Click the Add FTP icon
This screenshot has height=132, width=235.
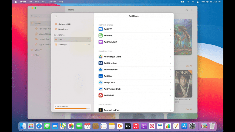click(x=100, y=29)
